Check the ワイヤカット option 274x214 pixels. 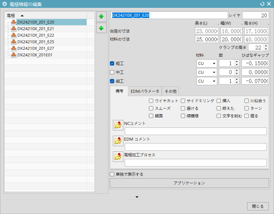151,101
